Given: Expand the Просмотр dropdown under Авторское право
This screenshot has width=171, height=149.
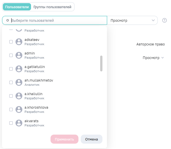Looking at the screenshot, I should point(153,58).
